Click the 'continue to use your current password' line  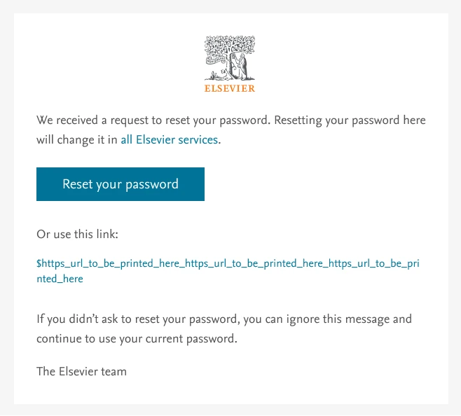click(x=137, y=340)
